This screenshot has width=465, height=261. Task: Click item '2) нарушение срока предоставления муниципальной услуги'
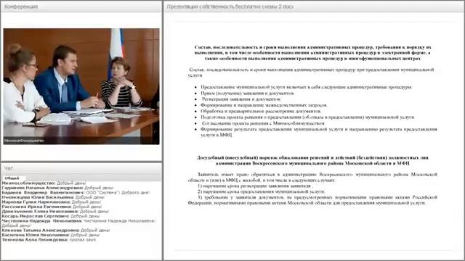[x=262, y=191]
